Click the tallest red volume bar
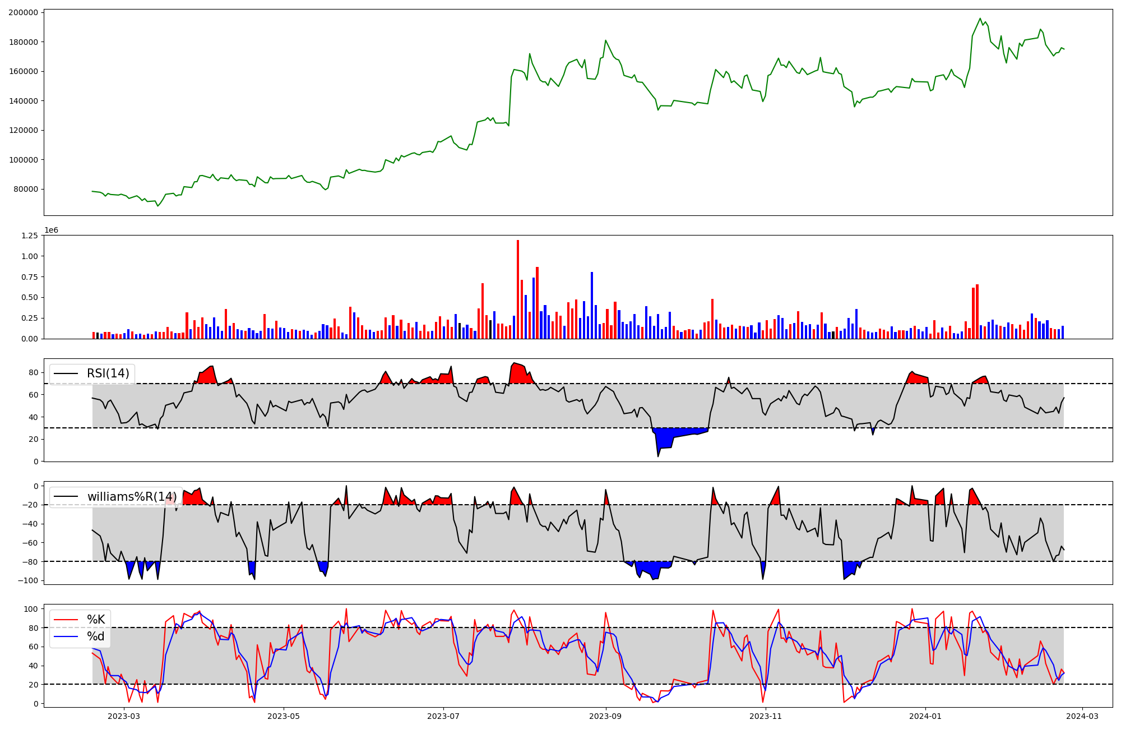 tap(518, 289)
